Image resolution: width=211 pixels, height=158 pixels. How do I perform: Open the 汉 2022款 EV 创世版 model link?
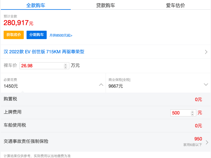tap(44, 52)
